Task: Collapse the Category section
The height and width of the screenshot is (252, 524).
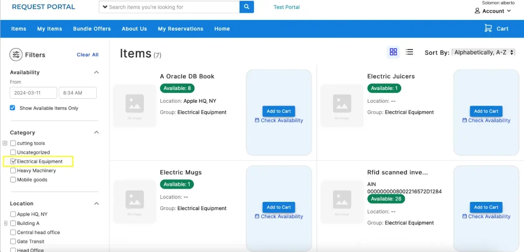Action: [96, 132]
